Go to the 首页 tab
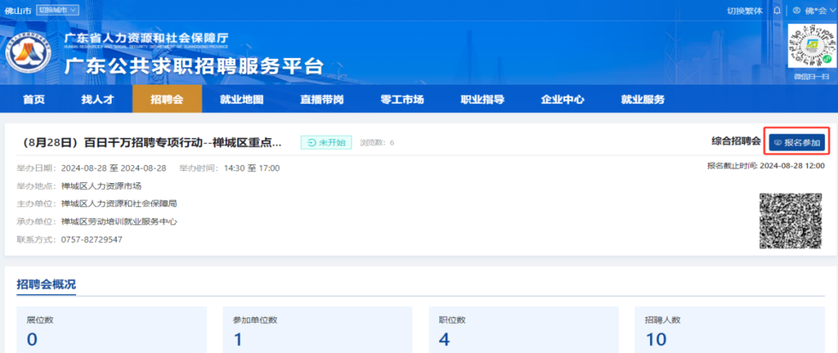Screen dimensions: 838x353 pos(33,99)
